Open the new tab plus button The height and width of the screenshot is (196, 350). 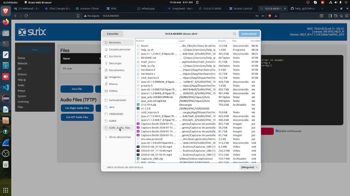(x=322, y=8)
